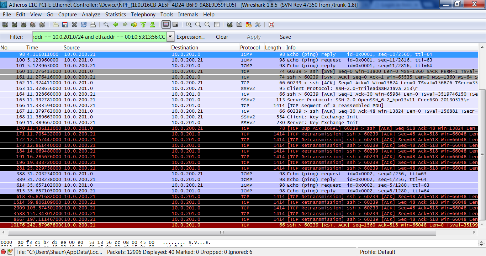Click the expert info red circle in status bar
Image resolution: width=486 pixels, height=256 pixels.
pyautogui.click(x=3, y=252)
